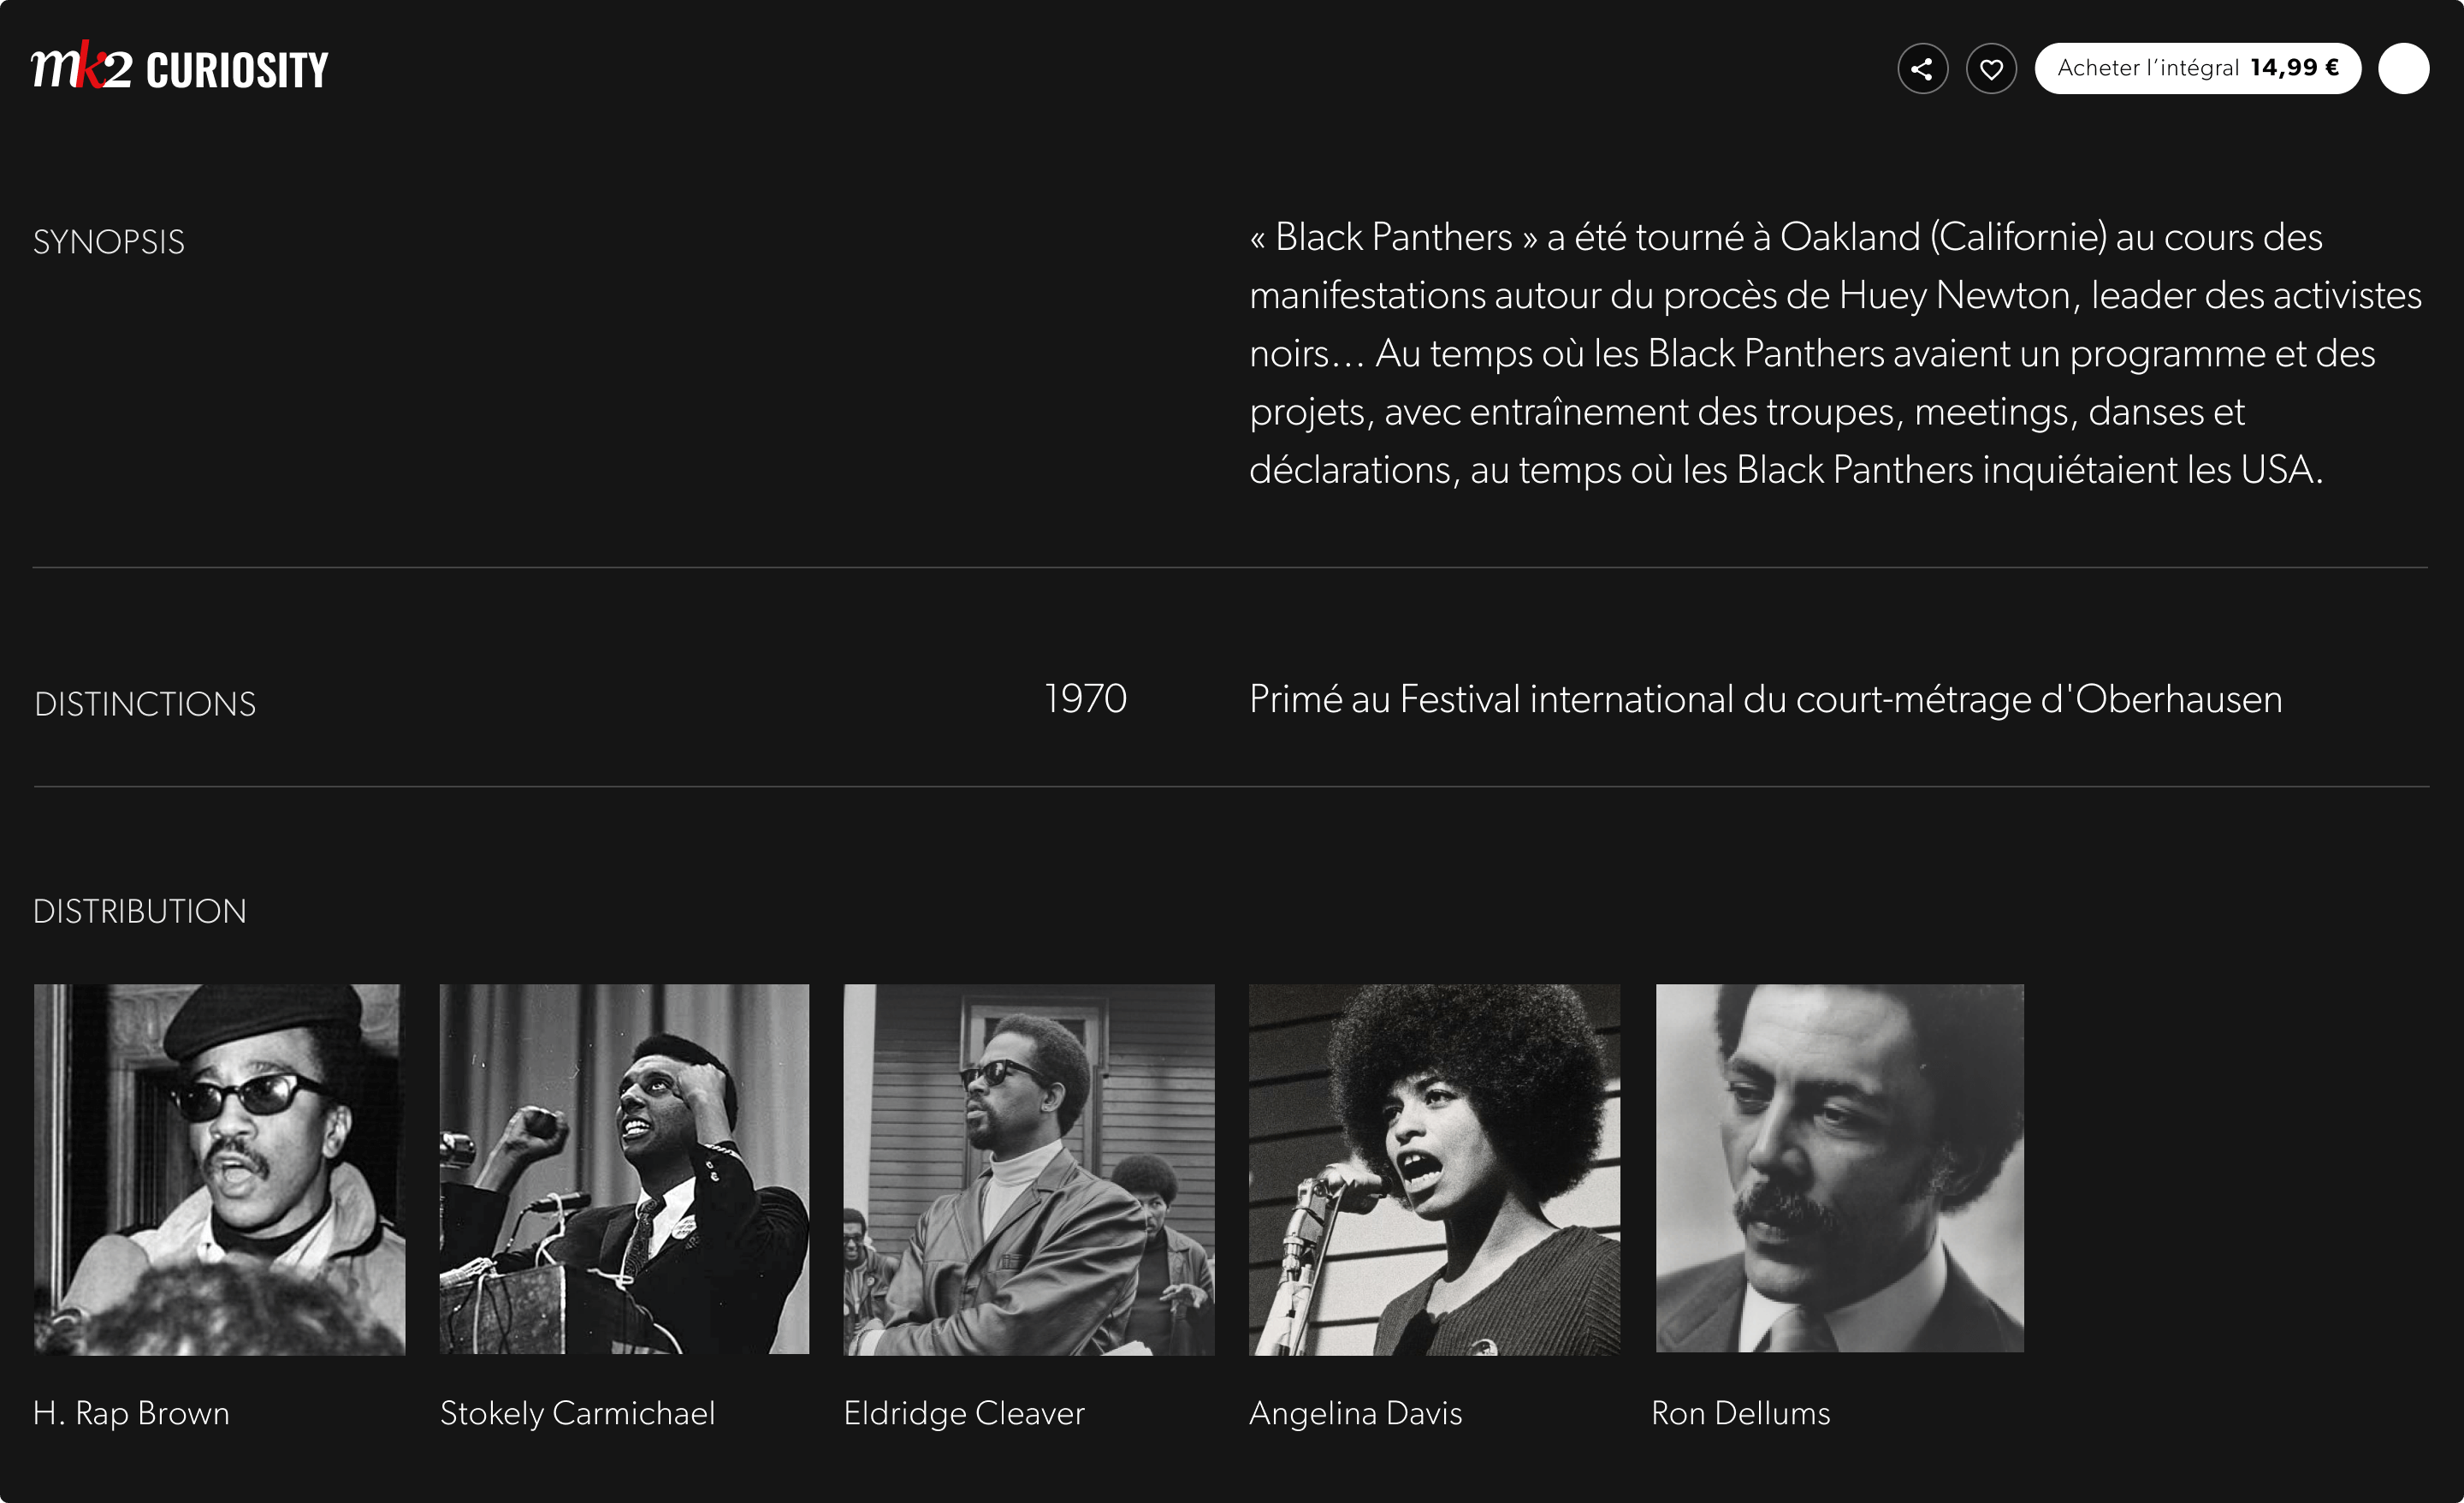
Task: Click the H. Rap Brown name link
Action: [131, 1413]
